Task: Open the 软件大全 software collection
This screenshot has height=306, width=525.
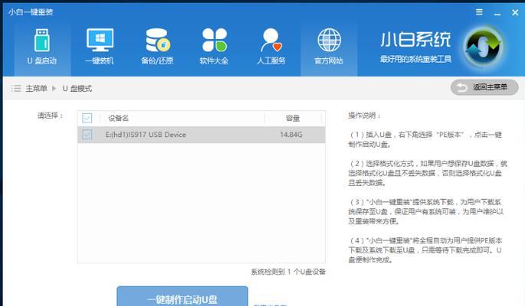Action: coord(214,47)
